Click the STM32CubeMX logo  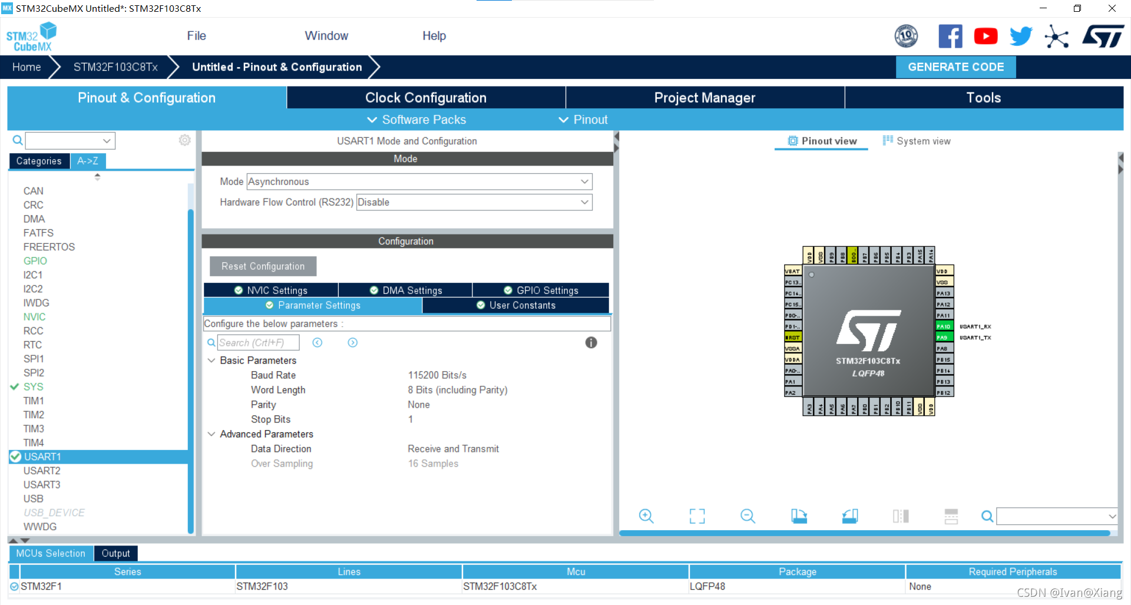pos(32,37)
